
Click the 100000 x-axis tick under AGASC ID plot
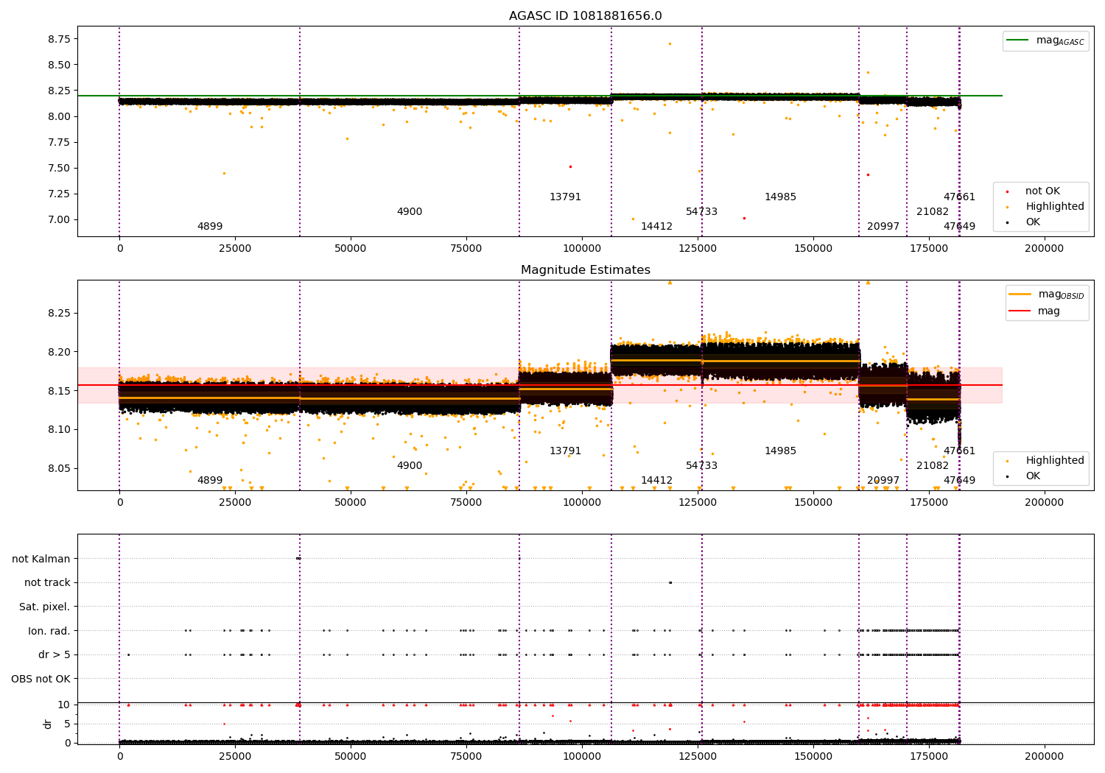[582, 249]
